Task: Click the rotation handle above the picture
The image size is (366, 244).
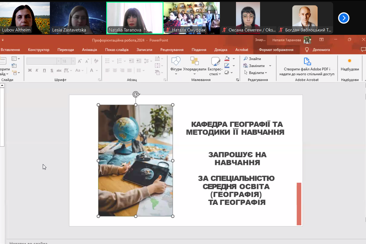Action: point(136,94)
